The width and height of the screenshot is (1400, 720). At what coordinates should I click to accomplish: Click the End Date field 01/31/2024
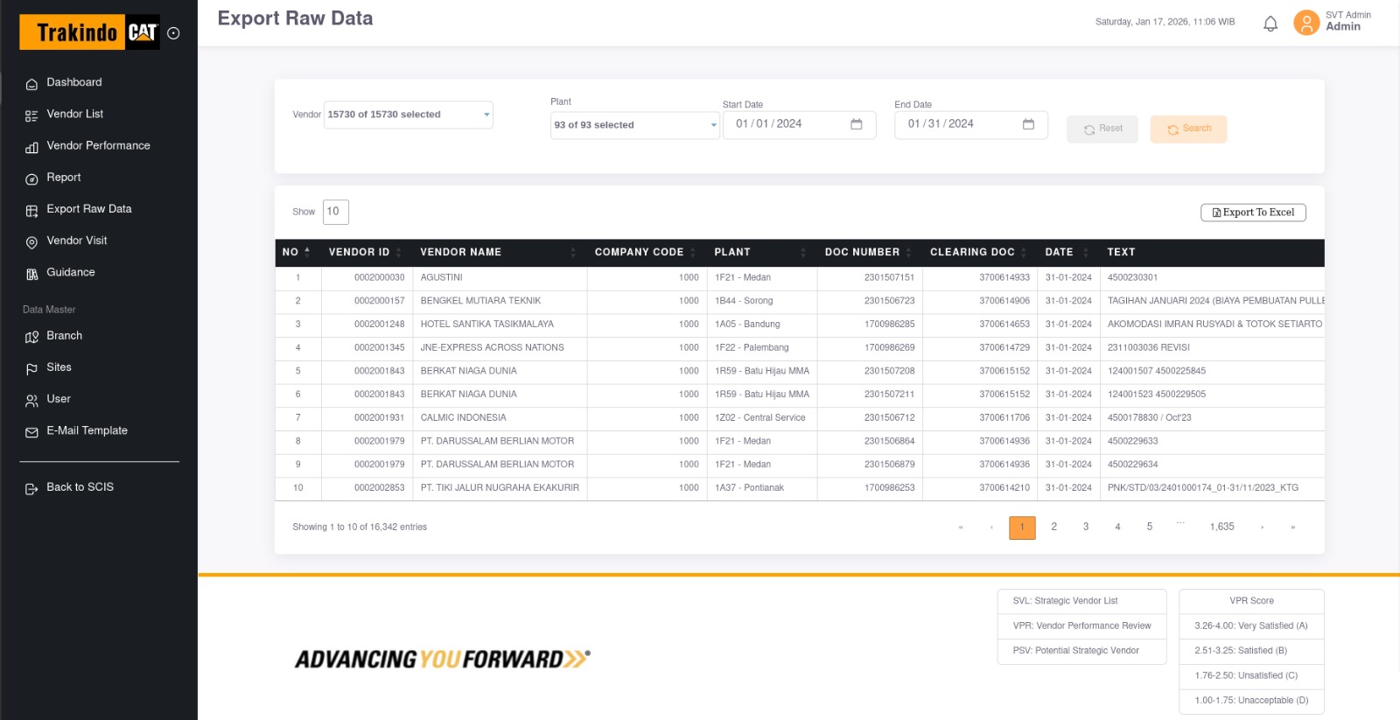point(970,124)
